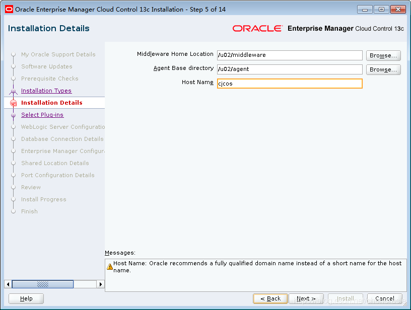Viewport: 411px width, 310px height.
Task: Click the Install button
Action: 346,299
